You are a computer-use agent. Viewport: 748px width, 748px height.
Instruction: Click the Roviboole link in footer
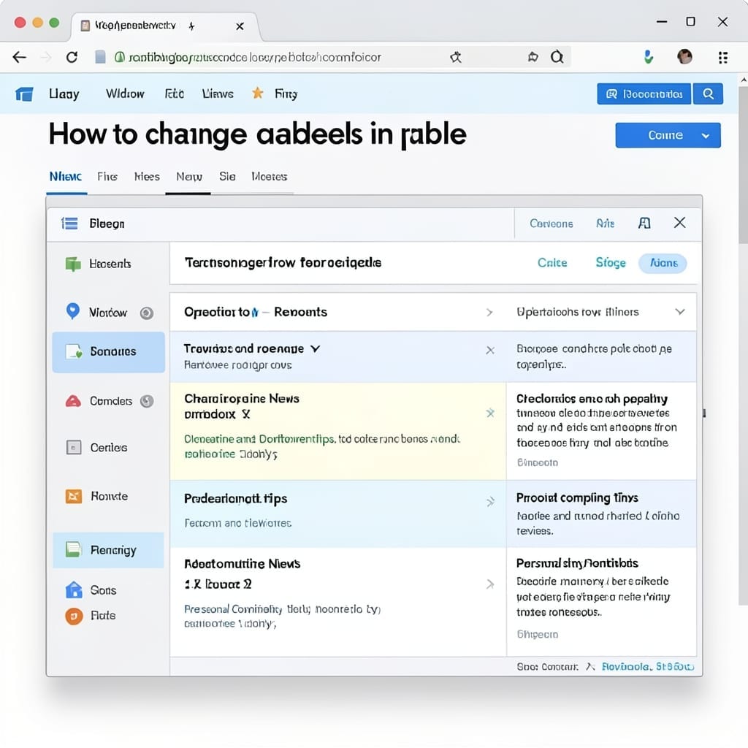(625, 666)
